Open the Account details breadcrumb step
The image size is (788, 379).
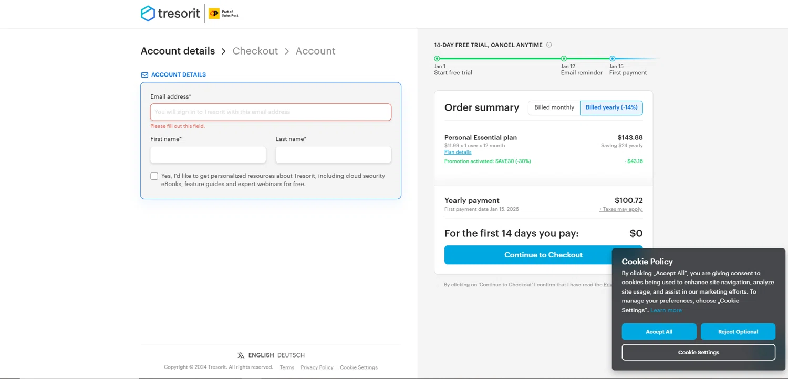(178, 51)
